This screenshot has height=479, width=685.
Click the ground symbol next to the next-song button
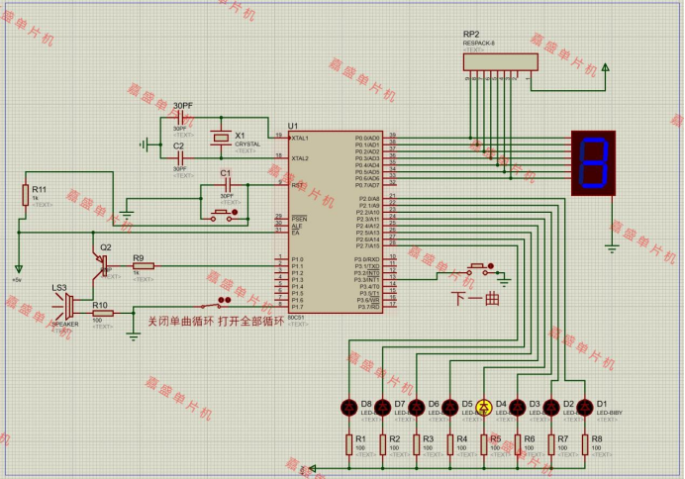pos(504,282)
